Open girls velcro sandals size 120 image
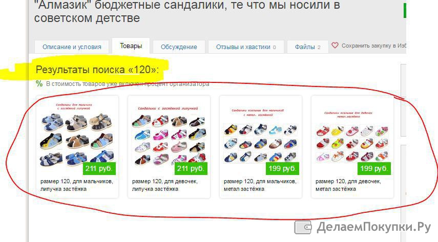Viewport: 438px width, 242px height. click(169, 136)
